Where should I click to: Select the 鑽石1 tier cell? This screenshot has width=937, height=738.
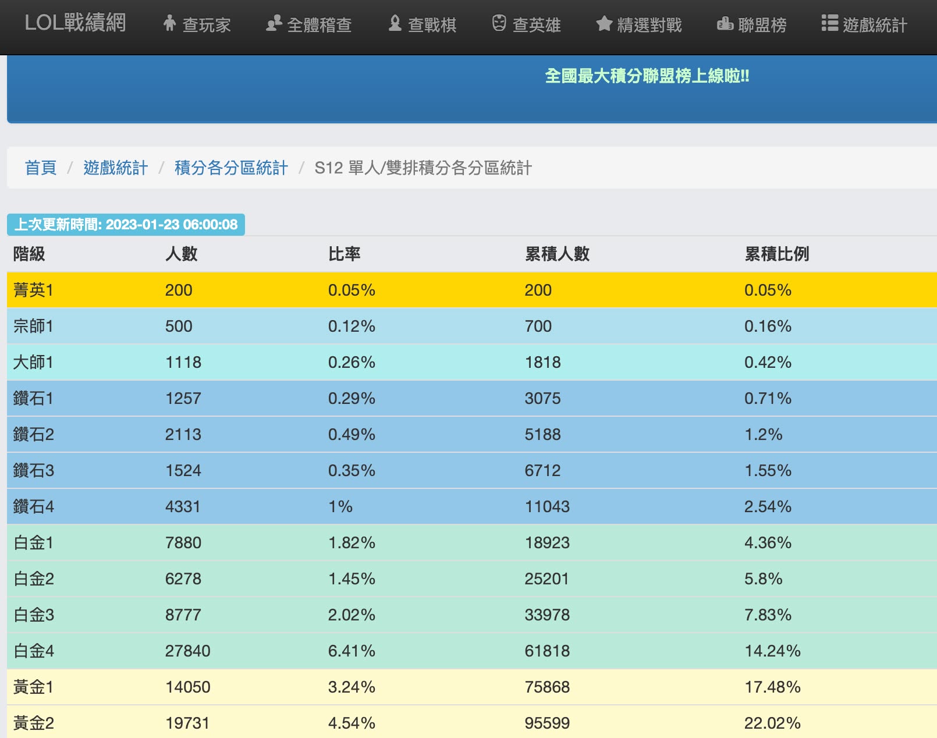coord(33,398)
